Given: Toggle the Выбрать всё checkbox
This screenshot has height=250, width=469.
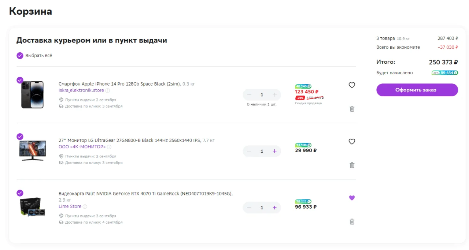Looking at the screenshot, I should [20, 56].
